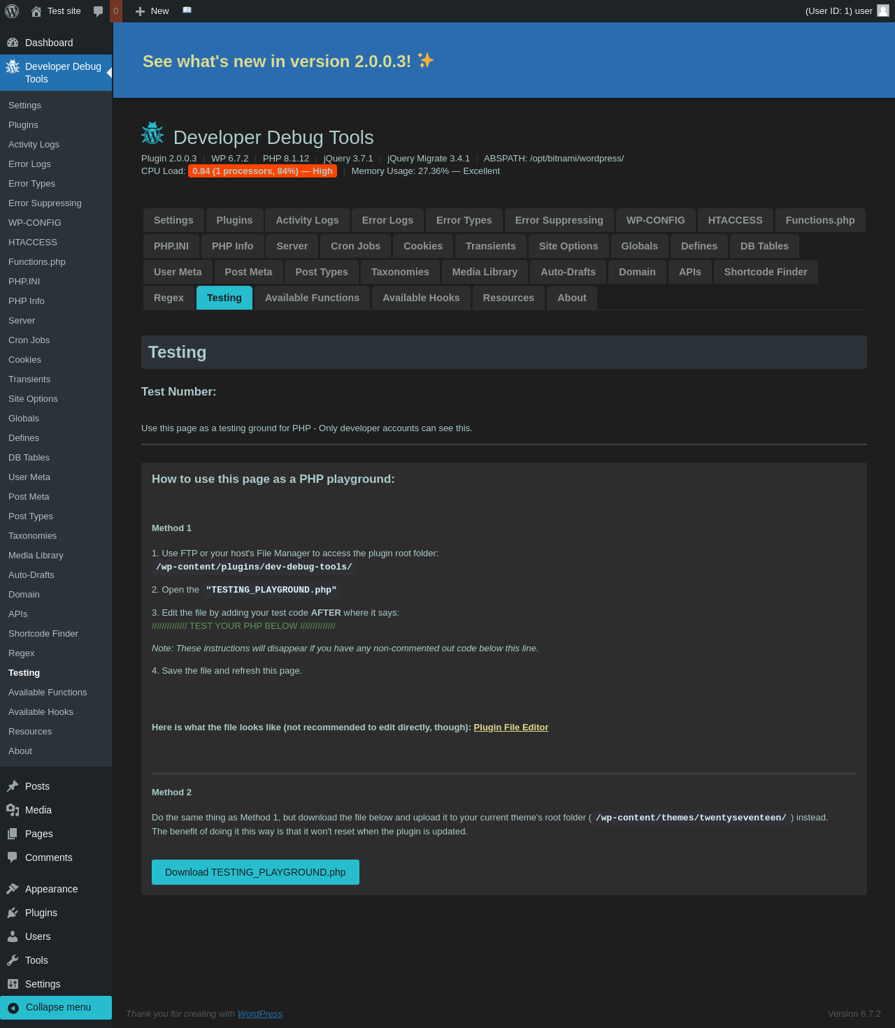Click the CPU Load High status badge

pos(262,171)
